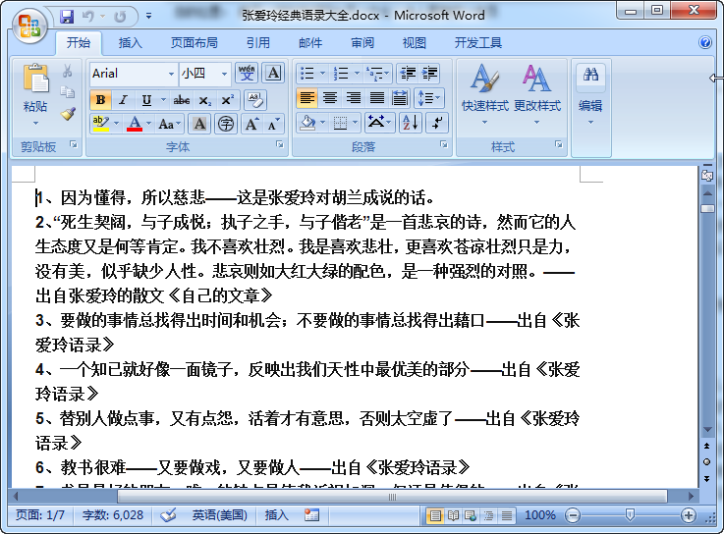This screenshot has width=724, height=534.
Task: Click the Format Painter brush icon
Action: tap(68, 114)
